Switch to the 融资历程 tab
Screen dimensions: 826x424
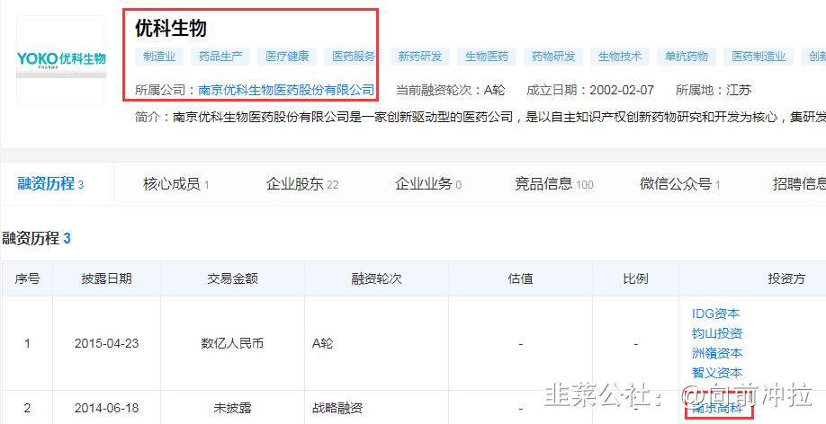pyautogui.click(x=50, y=184)
